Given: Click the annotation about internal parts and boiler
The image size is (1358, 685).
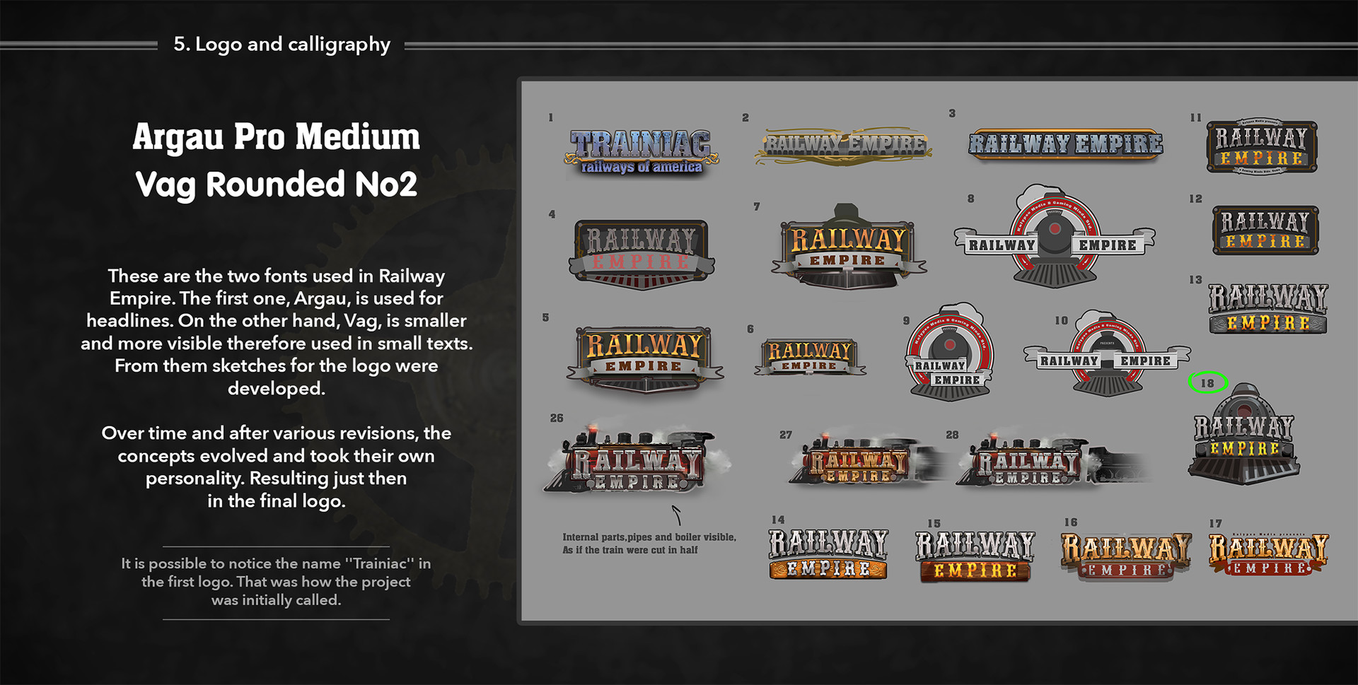Looking at the screenshot, I should point(649,543).
